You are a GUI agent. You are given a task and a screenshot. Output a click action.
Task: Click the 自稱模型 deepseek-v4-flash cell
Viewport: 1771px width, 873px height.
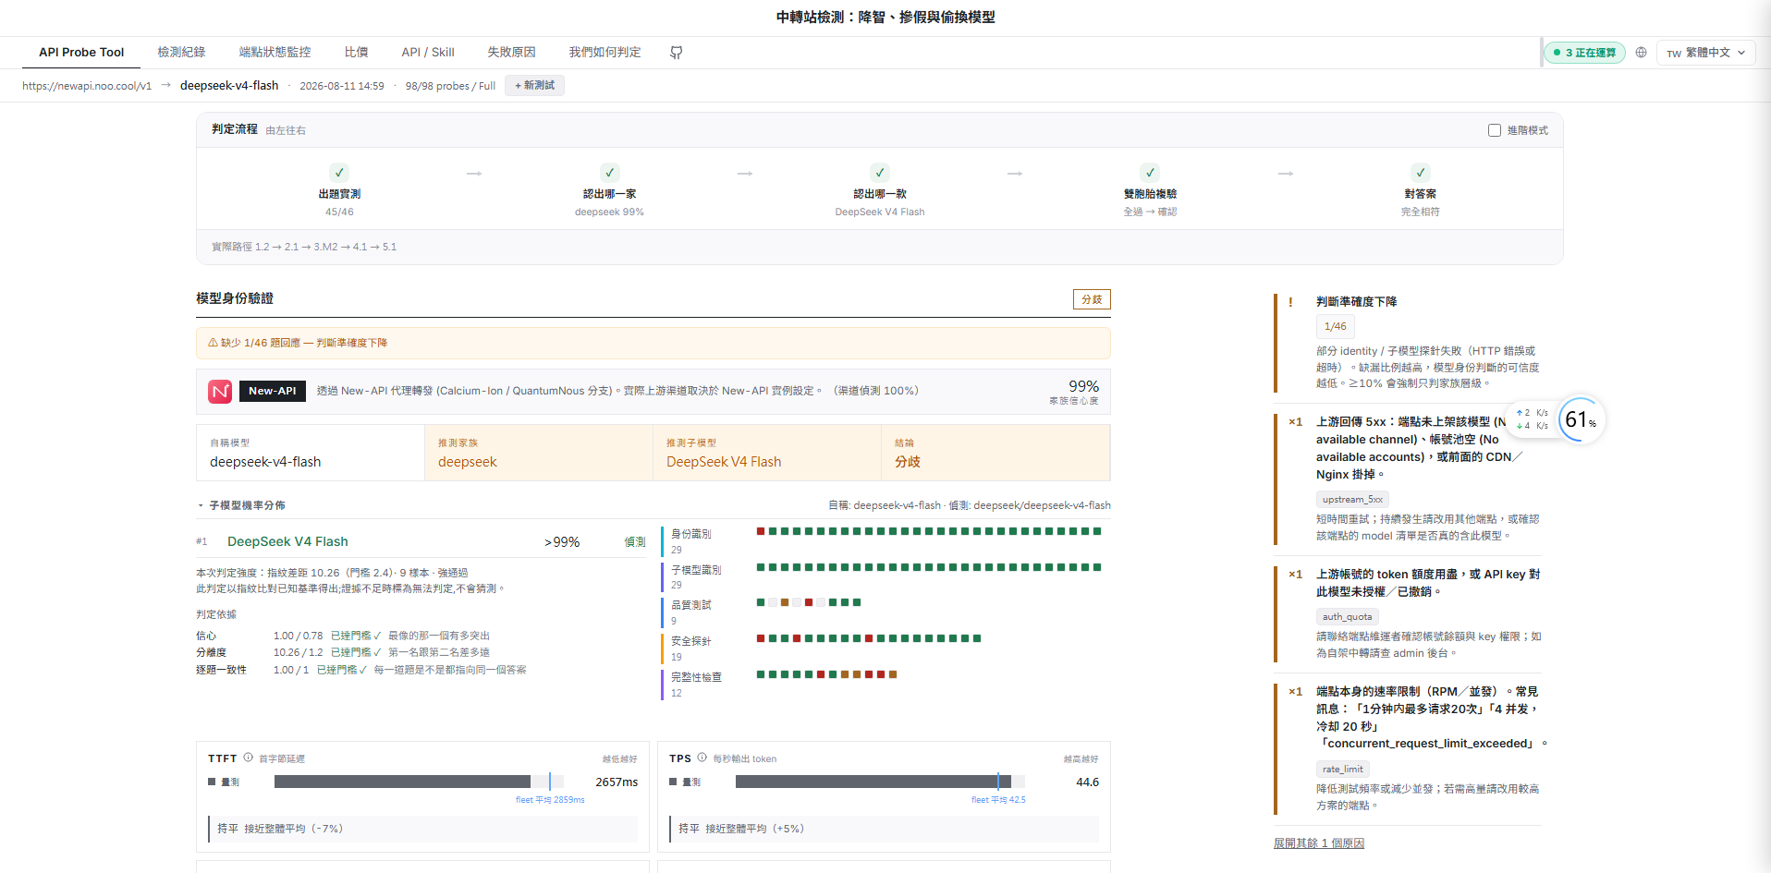click(311, 453)
